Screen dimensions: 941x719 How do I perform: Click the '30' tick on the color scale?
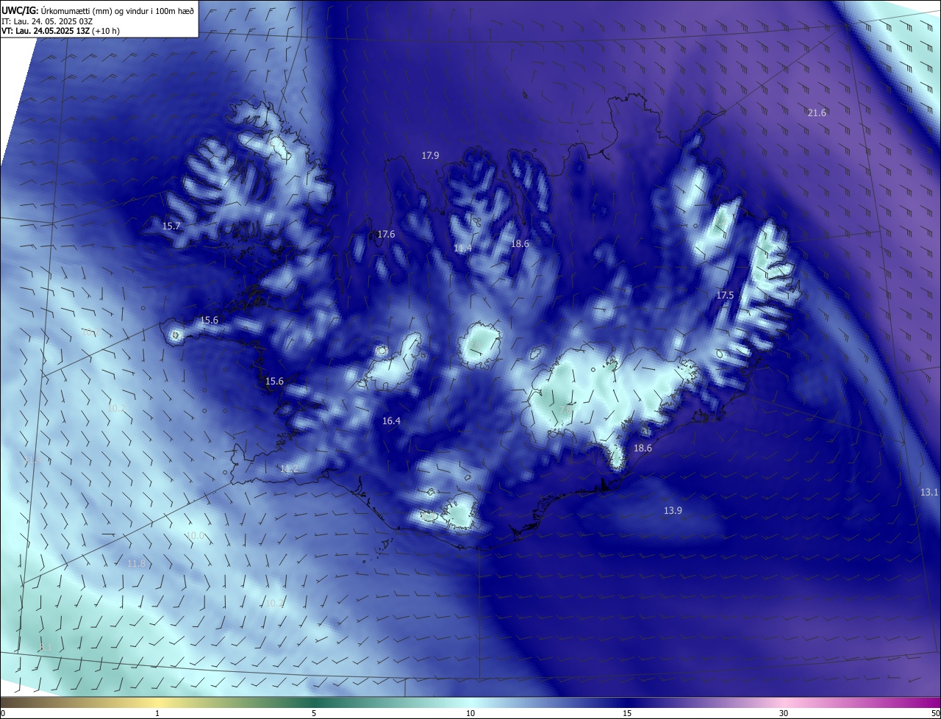pyautogui.click(x=784, y=713)
